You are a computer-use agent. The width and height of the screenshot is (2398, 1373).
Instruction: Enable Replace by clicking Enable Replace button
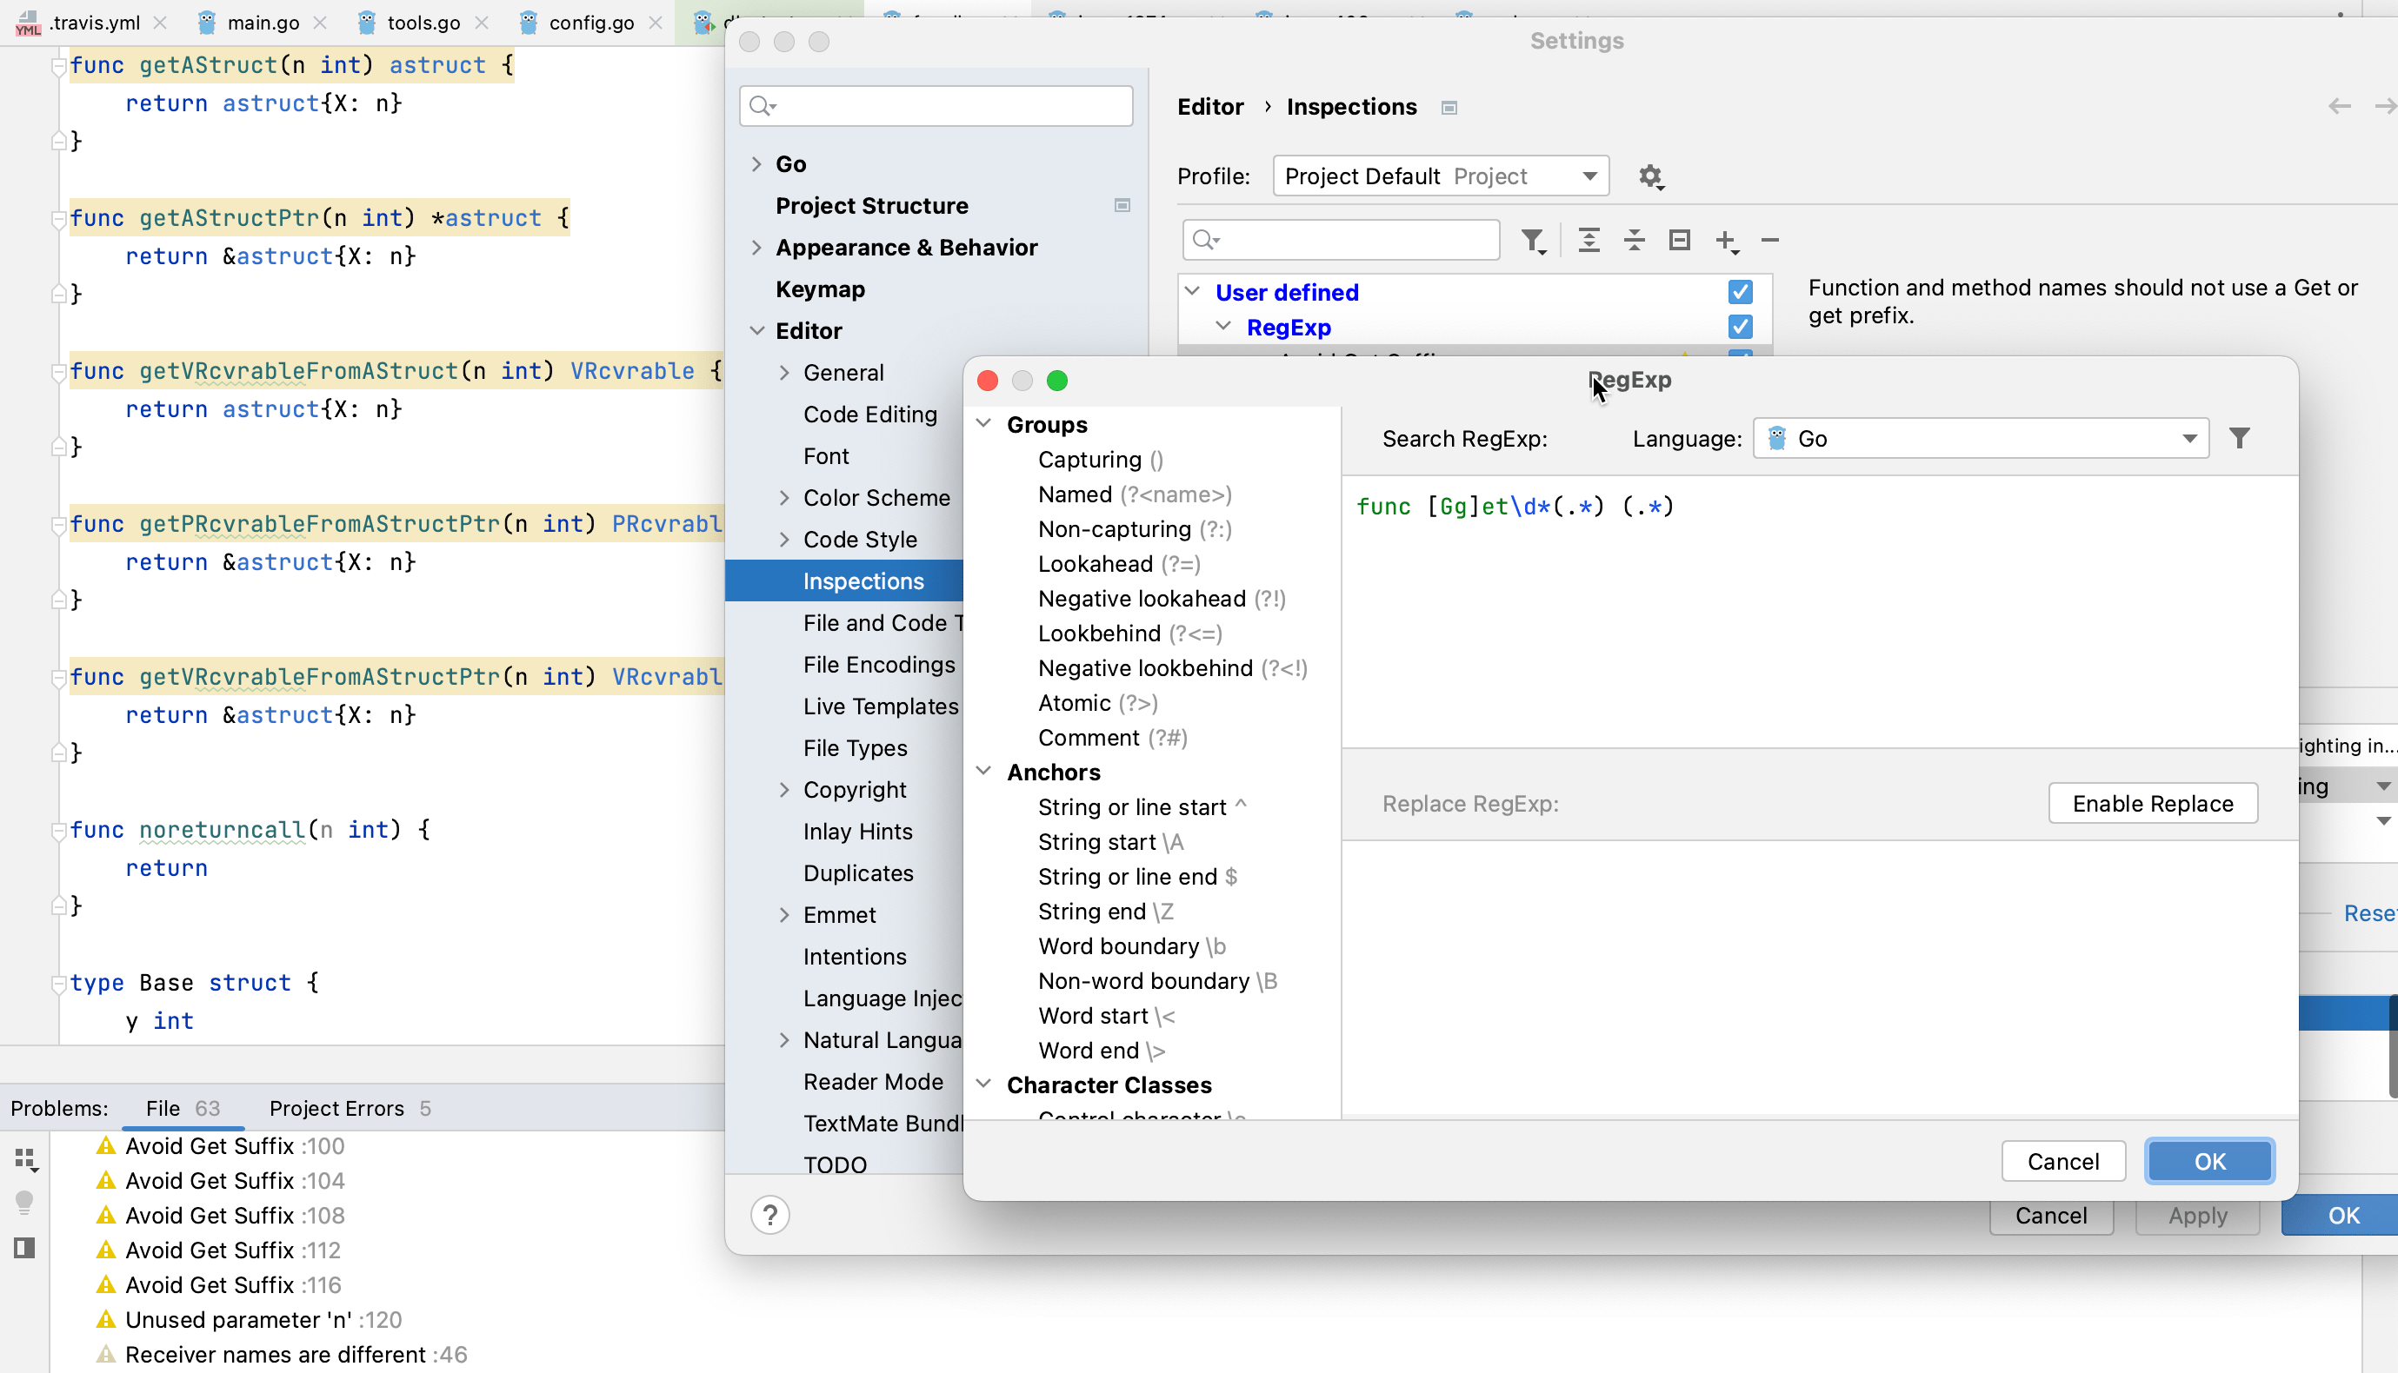click(x=2153, y=802)
